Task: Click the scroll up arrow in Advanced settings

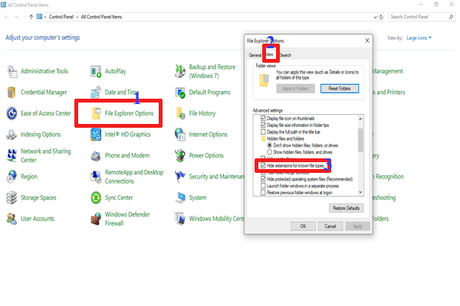Action: click(x=360, y=119)
